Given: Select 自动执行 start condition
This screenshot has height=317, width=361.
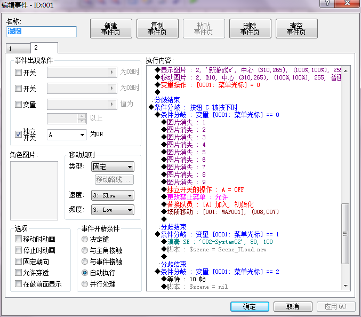Looking at the screenshot, I should 85,273.
